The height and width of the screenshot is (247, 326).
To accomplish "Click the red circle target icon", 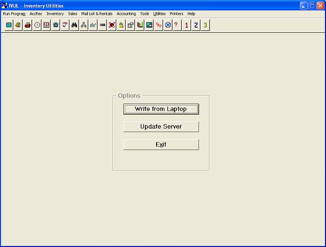I will pyautogui.click(x=111, y=25).
